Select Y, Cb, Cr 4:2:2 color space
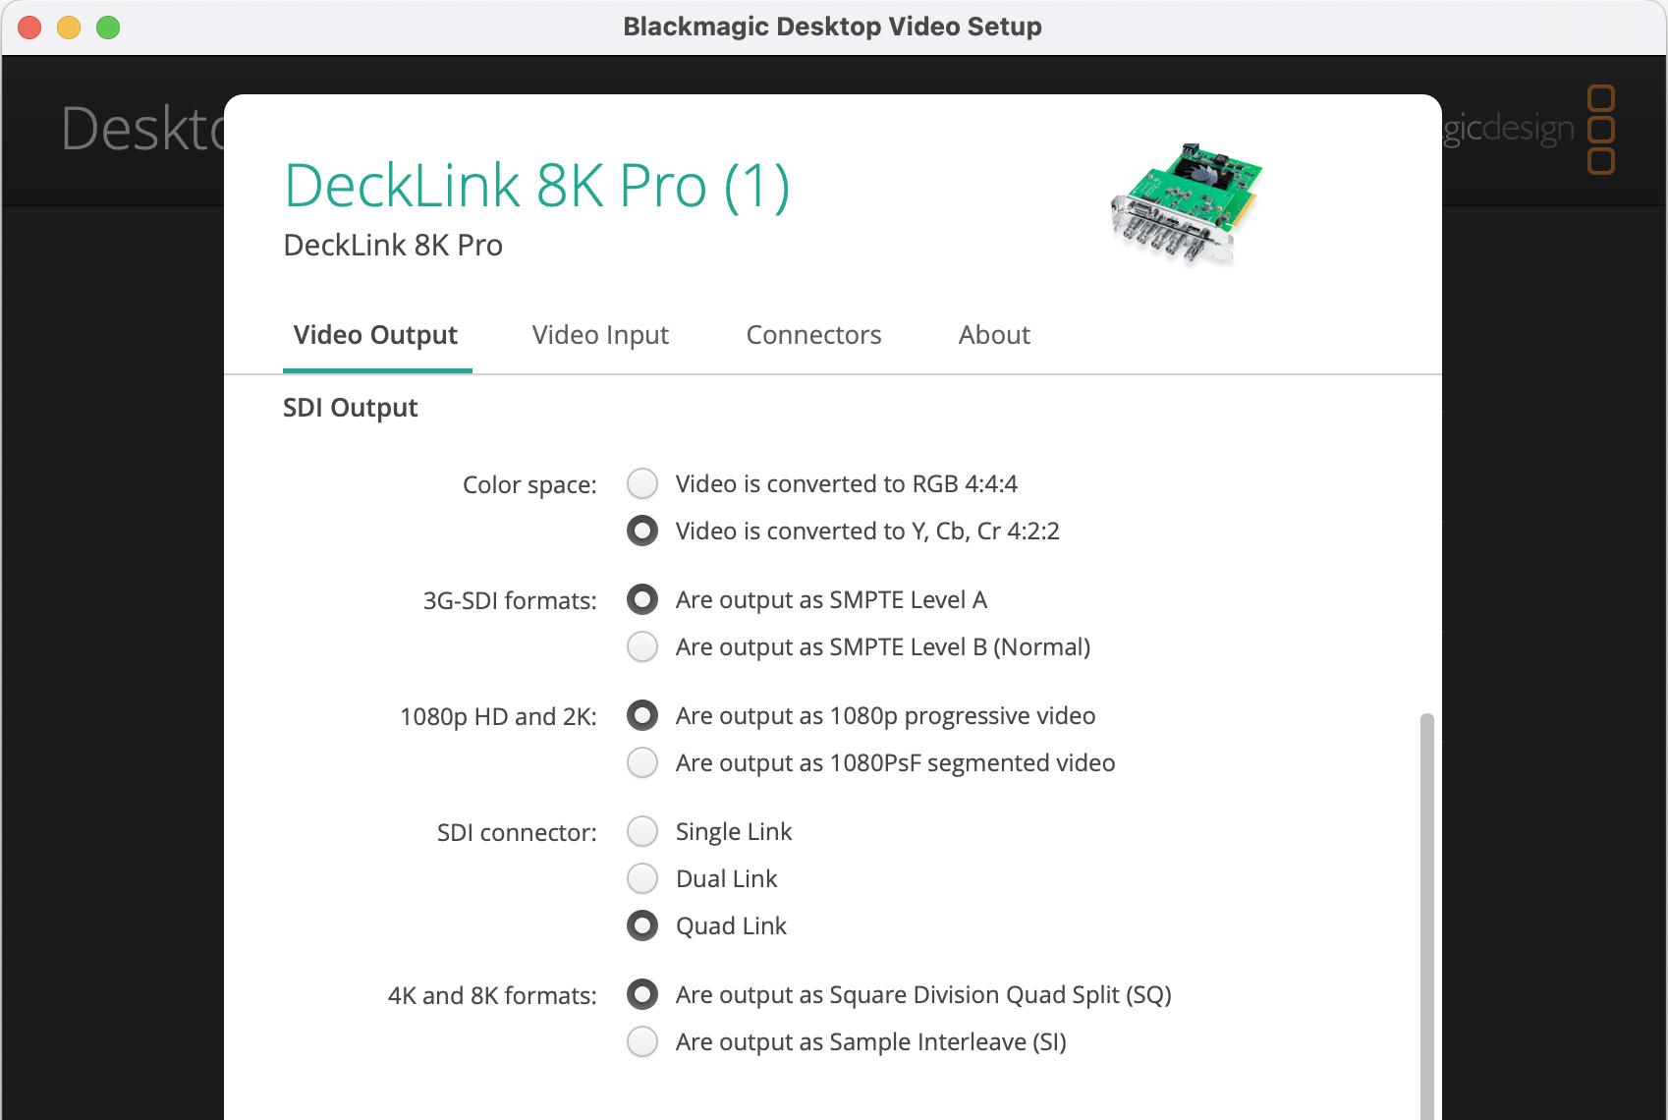The height and width of the screenshot is (1120, 1668). pos(642,531)
